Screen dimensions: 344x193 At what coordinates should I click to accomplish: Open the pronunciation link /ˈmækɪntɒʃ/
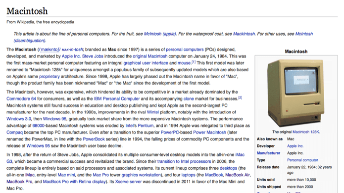click(x=49, y=49)
